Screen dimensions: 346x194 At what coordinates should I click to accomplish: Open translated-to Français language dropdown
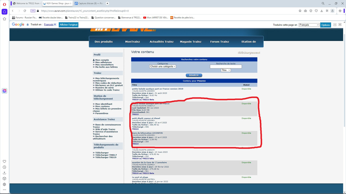point(50,25)
